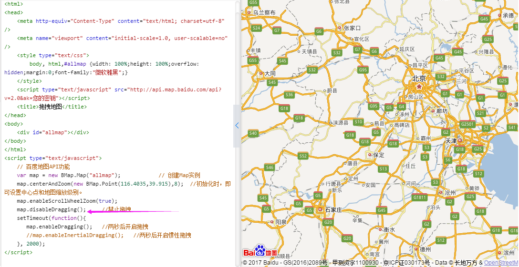Click the 延庆区 district label
The image size is (519, 267).
tap(407, 49)
